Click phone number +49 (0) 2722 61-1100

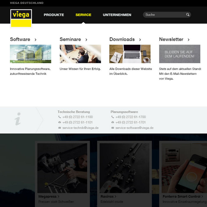click(x=77, y=117)
